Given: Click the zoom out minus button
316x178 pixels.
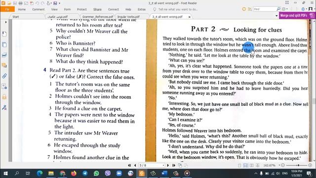Looking at the screenshot, I should click(x=283, y=165).
